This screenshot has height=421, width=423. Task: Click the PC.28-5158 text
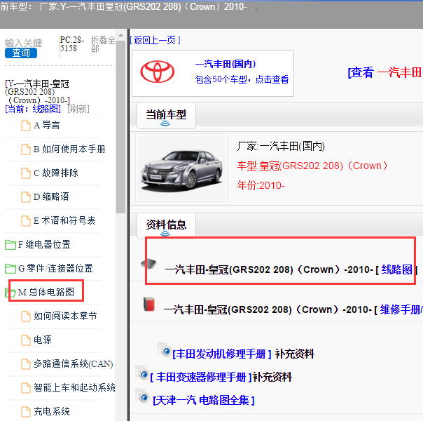pos(71,44)
